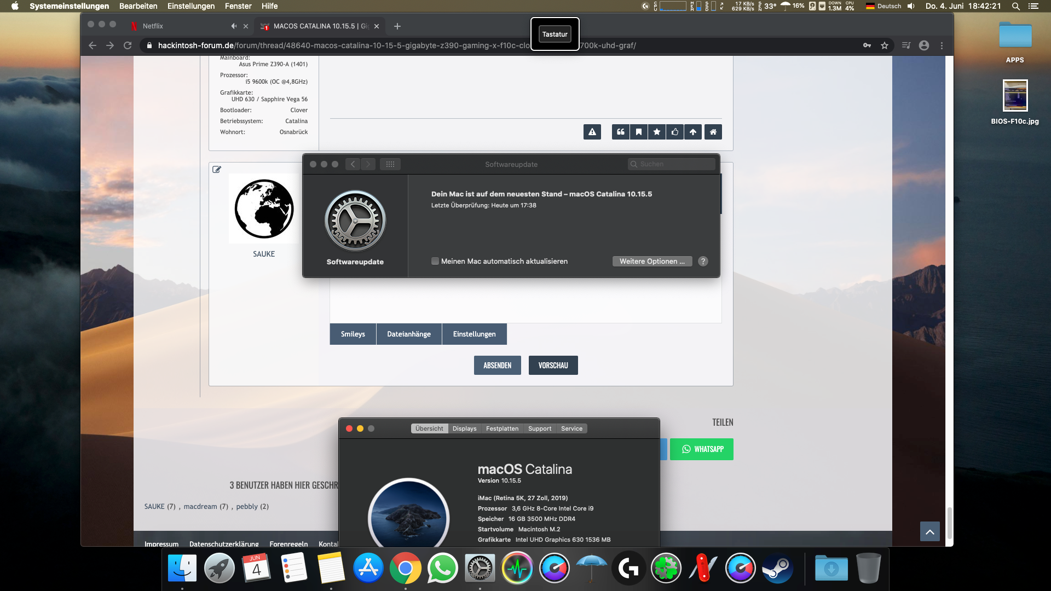Switch to the Festplatten tab
This screenshot has width=1051, height=591.
coord(502,428)
